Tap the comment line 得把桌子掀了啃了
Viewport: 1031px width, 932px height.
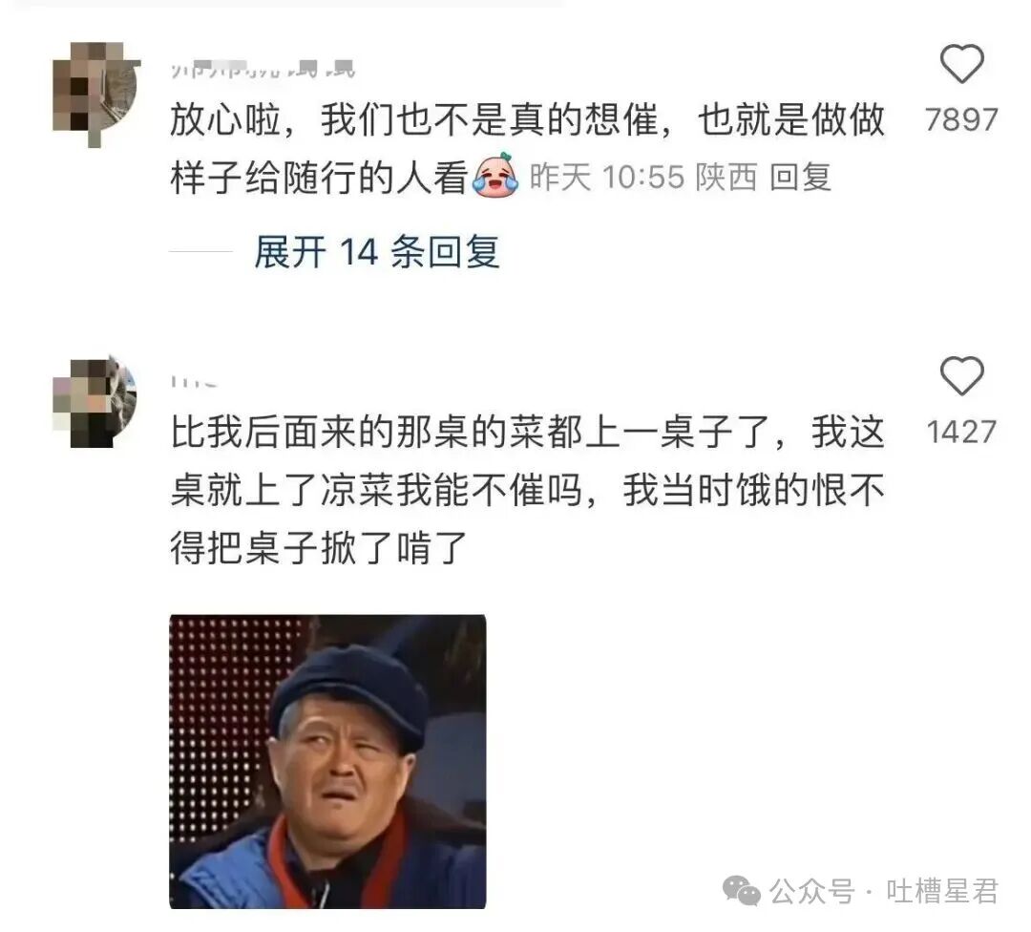pyautogui.click(x=319, y=548)
